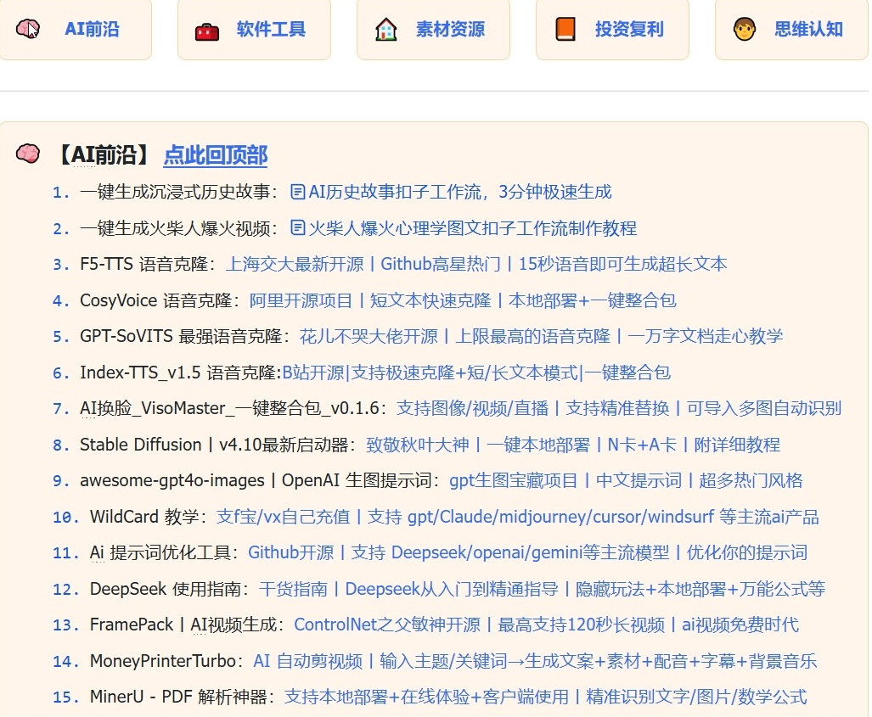Click the brain icon on AI前沿 card

[28, 29]
